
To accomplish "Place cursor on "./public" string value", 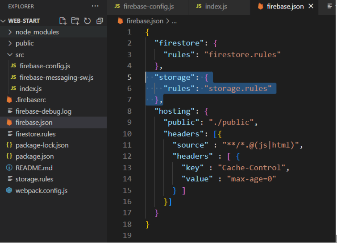I will pyautogui.click(x=231, y=122).
